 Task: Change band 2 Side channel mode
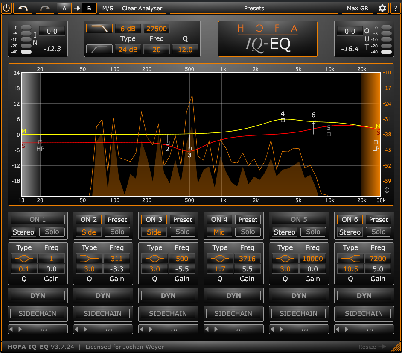click(89, 232)
